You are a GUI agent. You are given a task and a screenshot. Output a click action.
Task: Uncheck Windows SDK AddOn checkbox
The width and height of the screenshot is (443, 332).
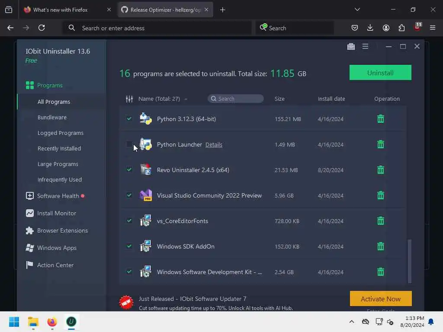(x=129, y=246)
